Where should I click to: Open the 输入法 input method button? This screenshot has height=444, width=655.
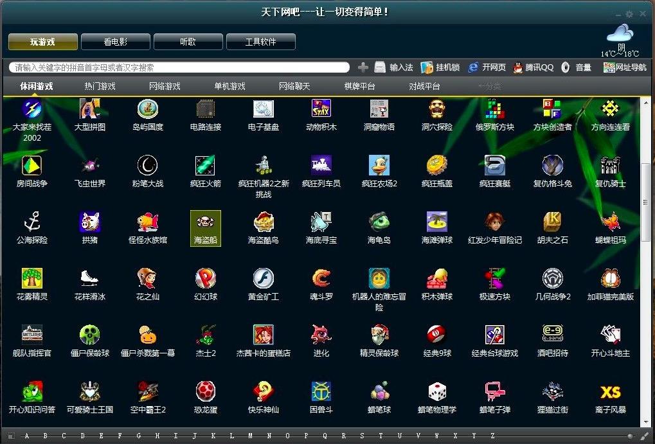coord(393,67)
